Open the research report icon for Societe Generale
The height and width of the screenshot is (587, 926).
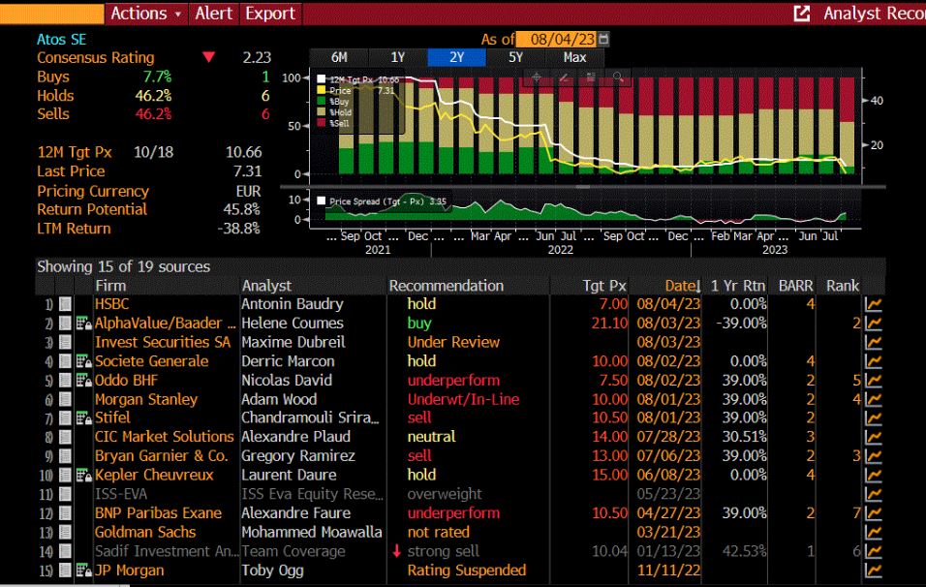pyautogui.click(x=84, y=361)
